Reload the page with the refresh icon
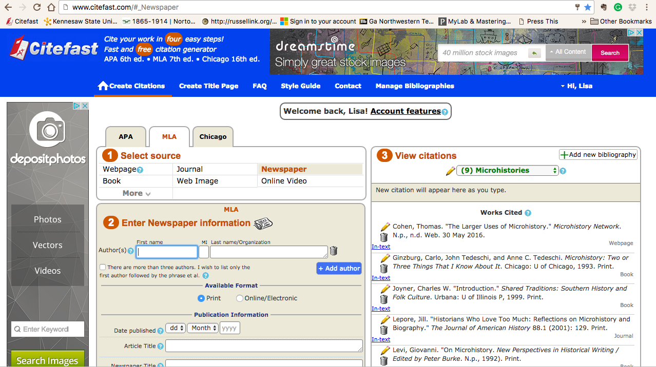The width and height of the screenshot is (656, 367). tap(37, 8)
